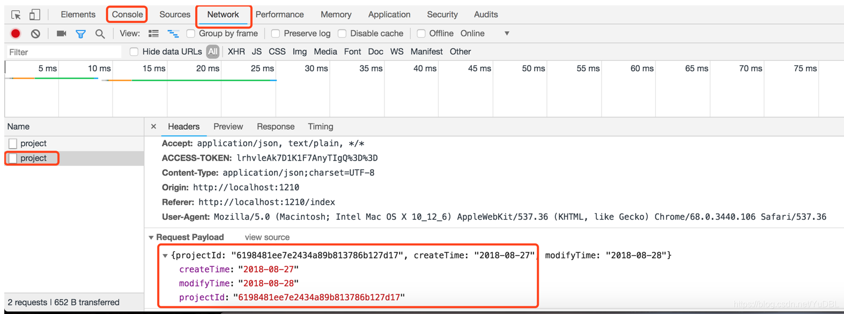Select the second highlighted project request
This screenshot has width=844, height=314.
pos(74,158)
